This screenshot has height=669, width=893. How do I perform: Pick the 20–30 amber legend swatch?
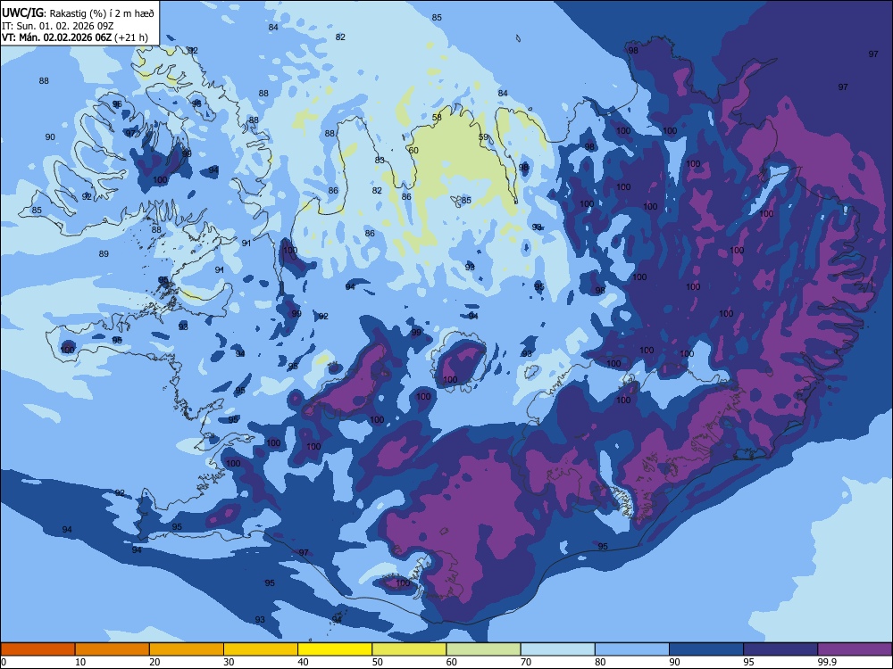coord(187,649)
